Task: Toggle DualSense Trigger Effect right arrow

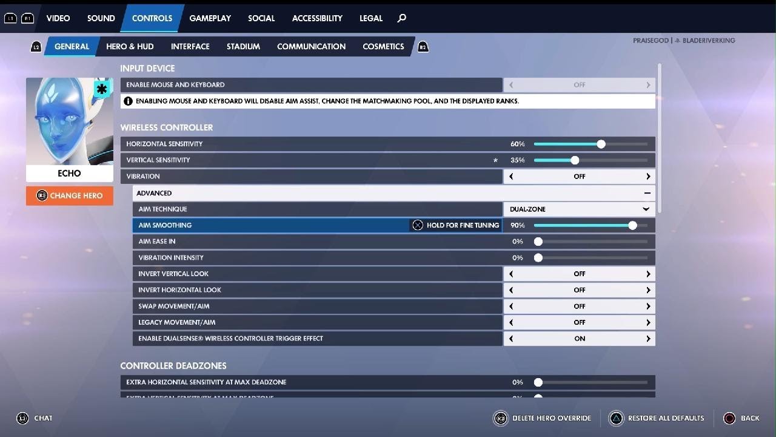Action: (x=647, y=339)
